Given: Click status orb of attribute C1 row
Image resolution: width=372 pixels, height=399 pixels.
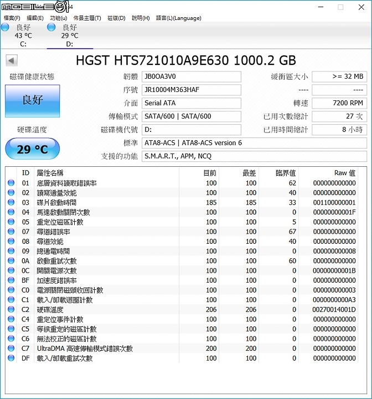Looking at the screenshot, I should tap(11, 299).
